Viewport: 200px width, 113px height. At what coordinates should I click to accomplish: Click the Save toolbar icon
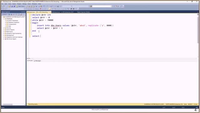coord(12,6)
